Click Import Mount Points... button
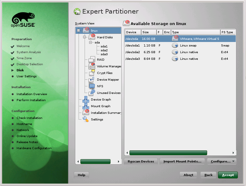 coord(182,161)
